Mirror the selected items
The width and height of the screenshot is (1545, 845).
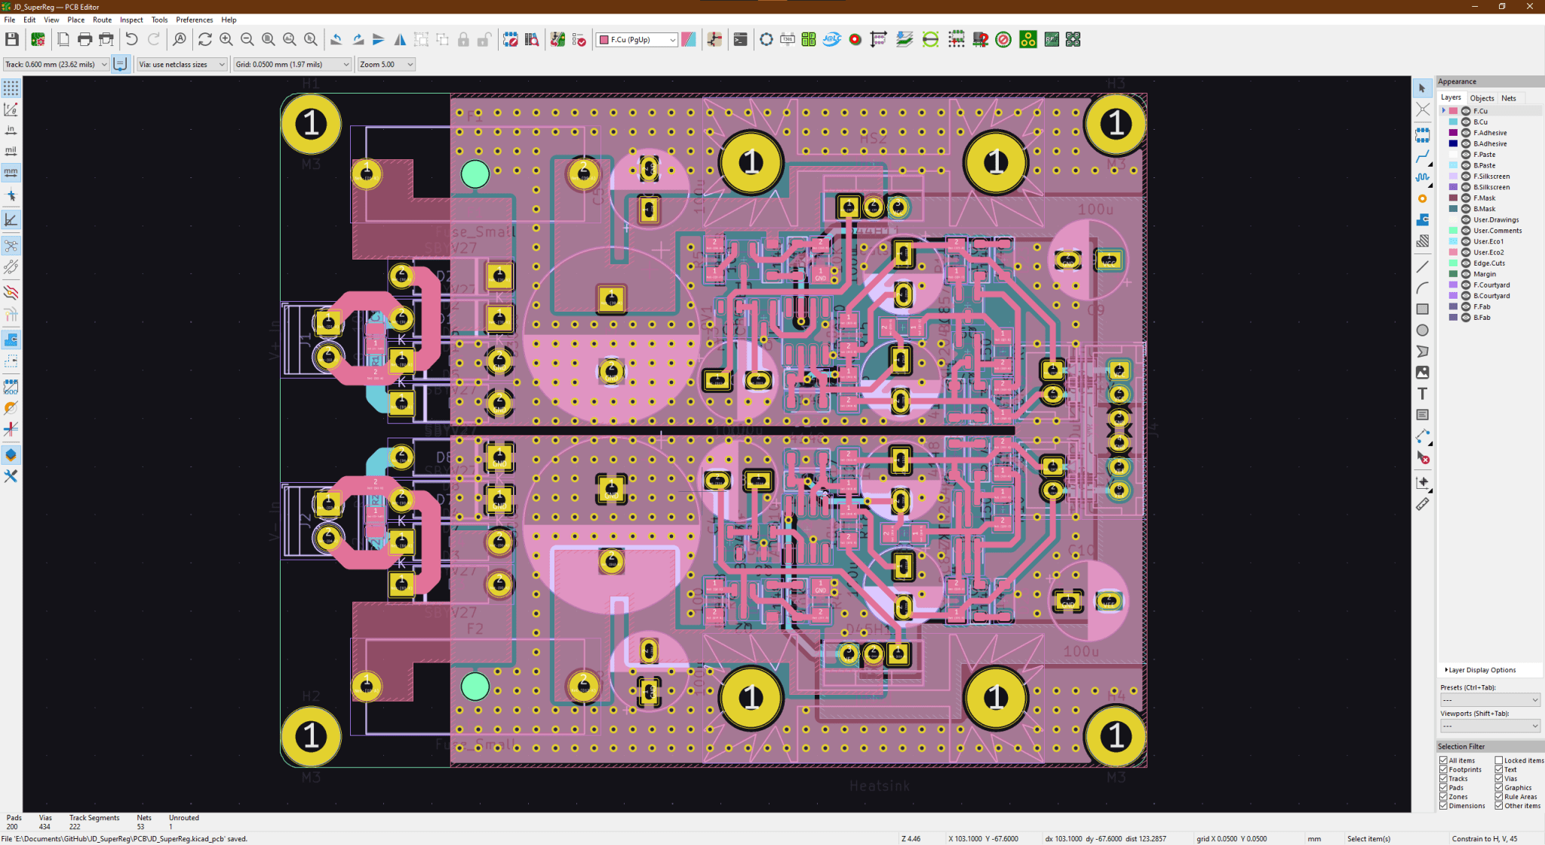coord(400,39)
